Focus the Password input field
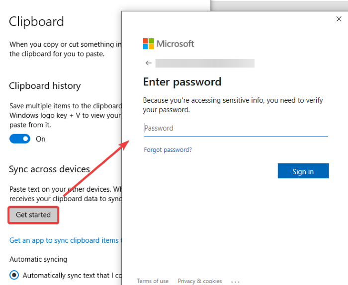This screenshot has height=285, width=348. point(236,128)
